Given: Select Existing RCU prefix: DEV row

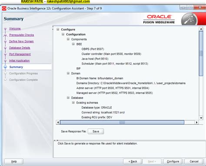Looking at the screenshot, I should click(97, 117).
